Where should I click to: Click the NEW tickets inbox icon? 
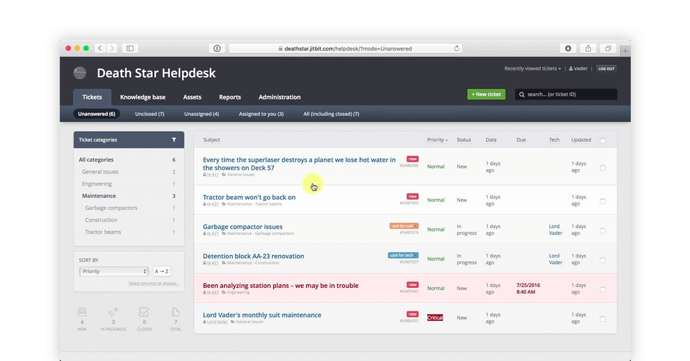[82, 312]
